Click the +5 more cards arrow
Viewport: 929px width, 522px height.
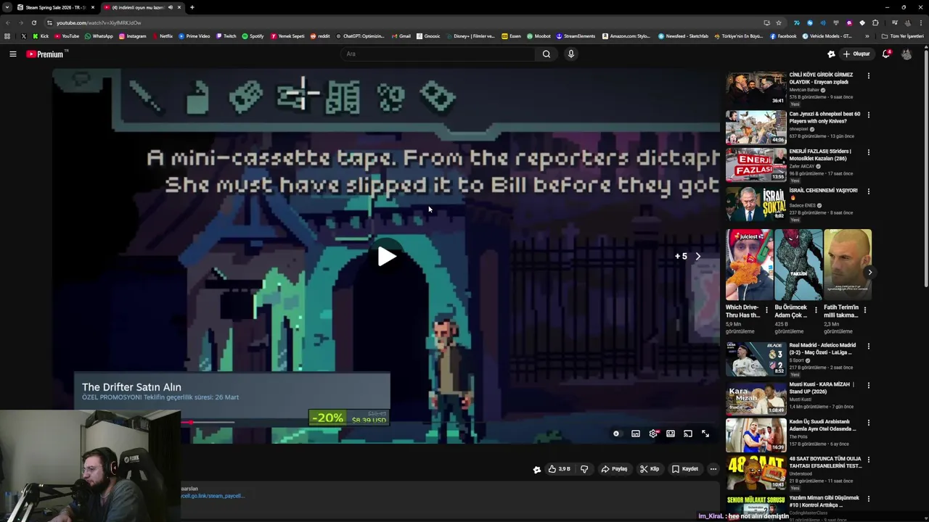pyautogui.click(x=697, y=256)
